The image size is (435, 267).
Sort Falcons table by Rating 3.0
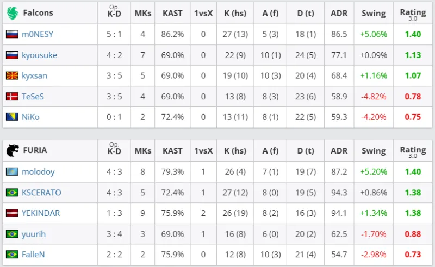point(413,13)
